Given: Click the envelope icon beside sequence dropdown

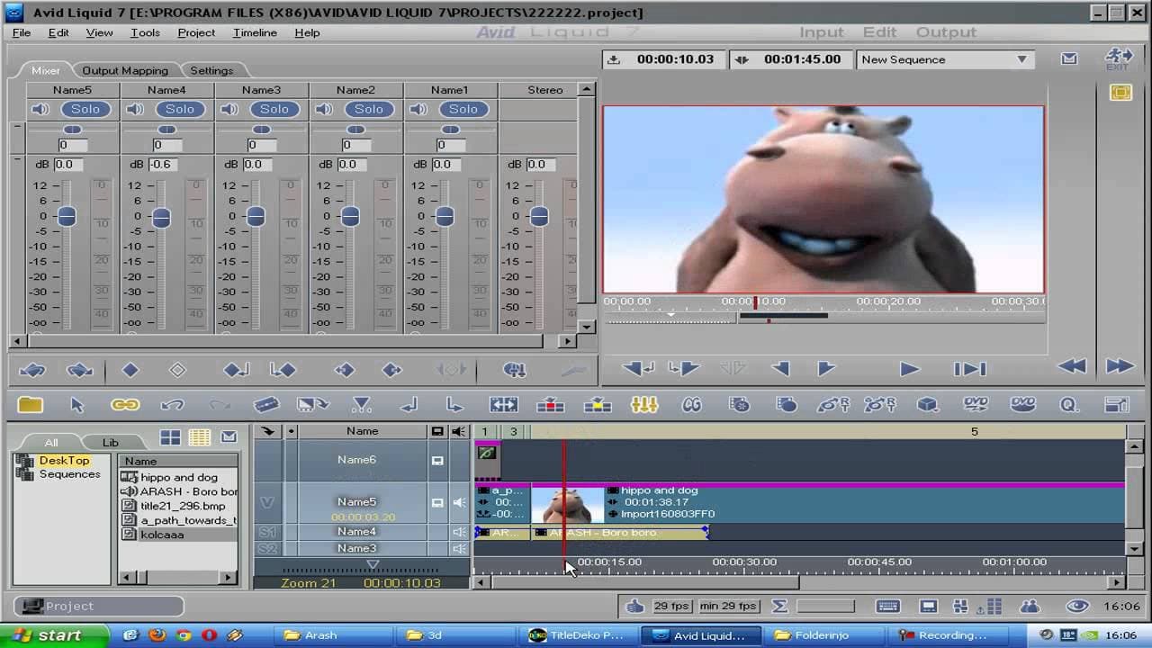Looking at the screenshot, I should [x=1068, y=58].
